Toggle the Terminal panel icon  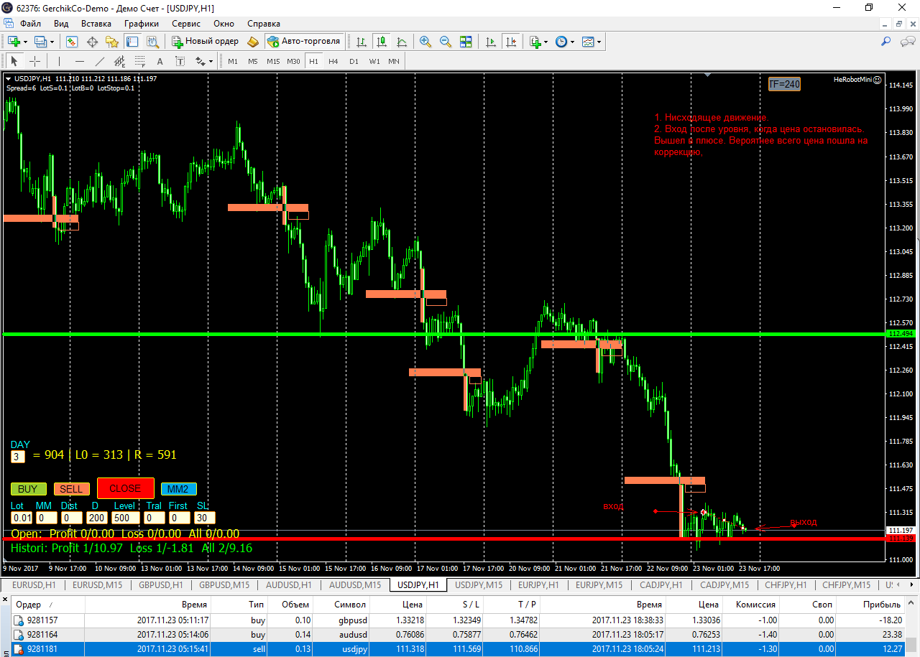pyautogui.click(x=132, y=42)
